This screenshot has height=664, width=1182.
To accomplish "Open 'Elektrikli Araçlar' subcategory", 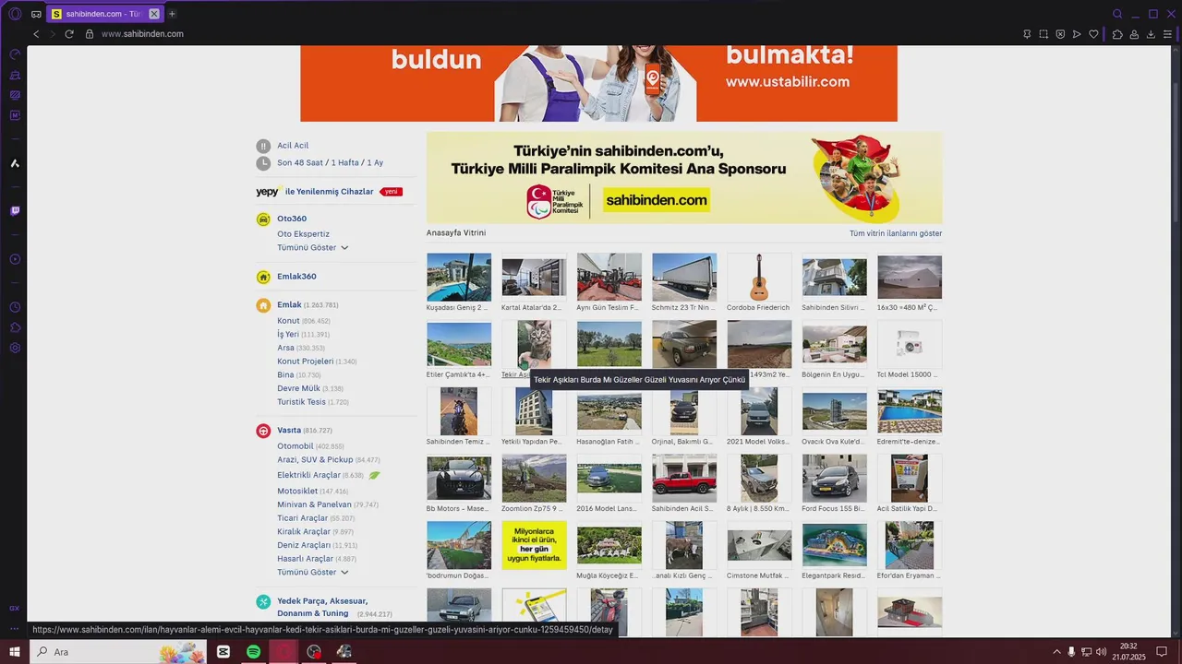I will click(308, 475).
